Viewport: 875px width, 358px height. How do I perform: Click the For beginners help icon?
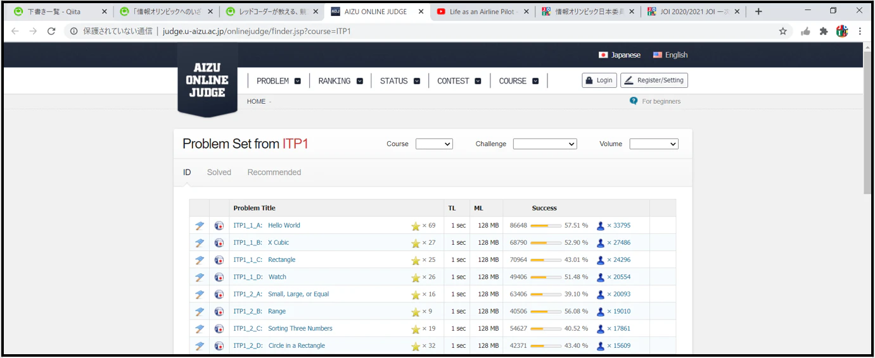(x=634, y=101)
